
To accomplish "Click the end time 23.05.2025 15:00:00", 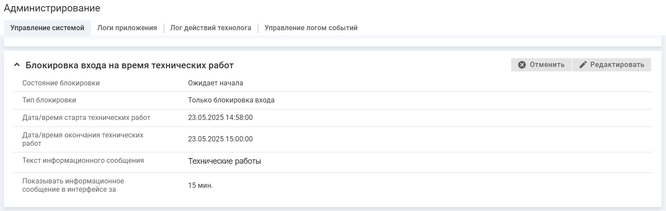I will pos(220,139).
